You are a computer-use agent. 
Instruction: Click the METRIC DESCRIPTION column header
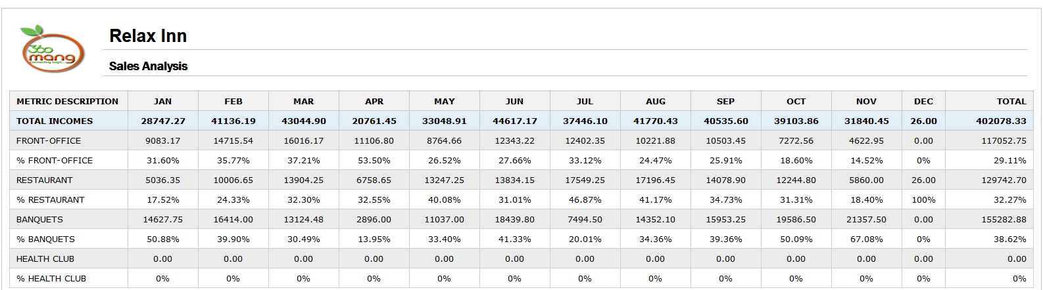point(68,101)
